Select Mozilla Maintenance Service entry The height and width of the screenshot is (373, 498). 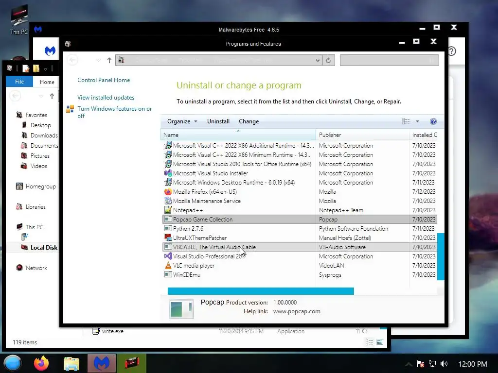tap(300, 201)
